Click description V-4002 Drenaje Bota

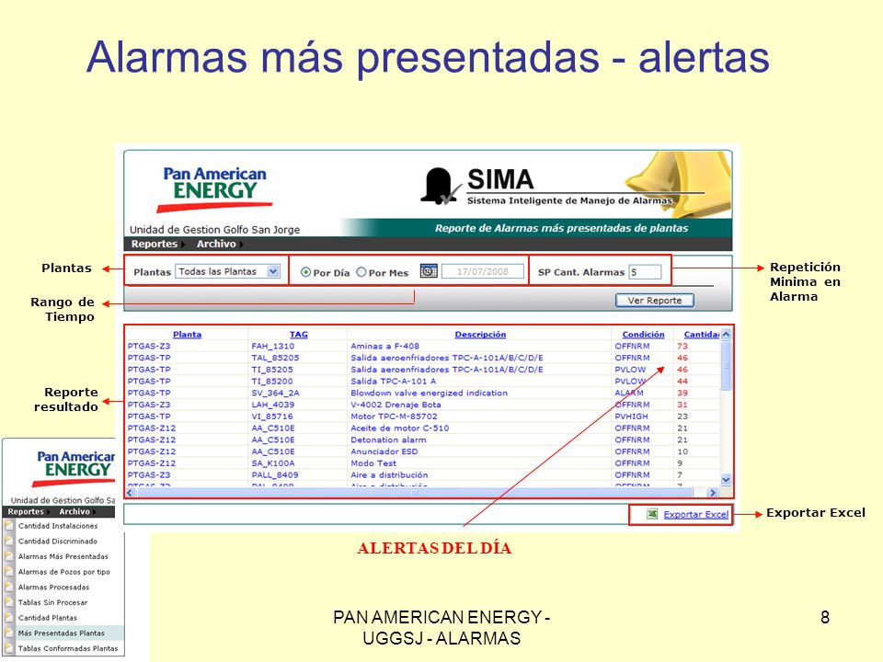click(x=396, y=405)
